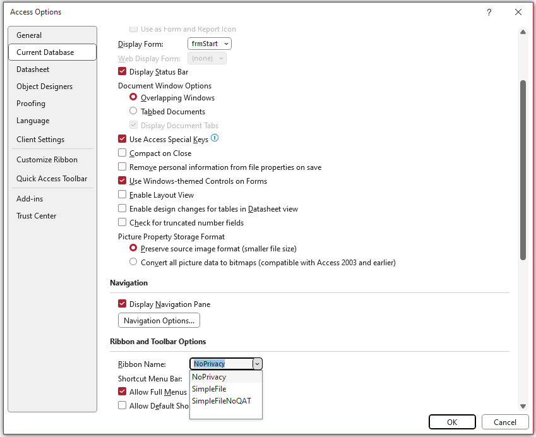Choose SimpleFile from the ribbon list
536x437 pixels.
tap(225, 389)
